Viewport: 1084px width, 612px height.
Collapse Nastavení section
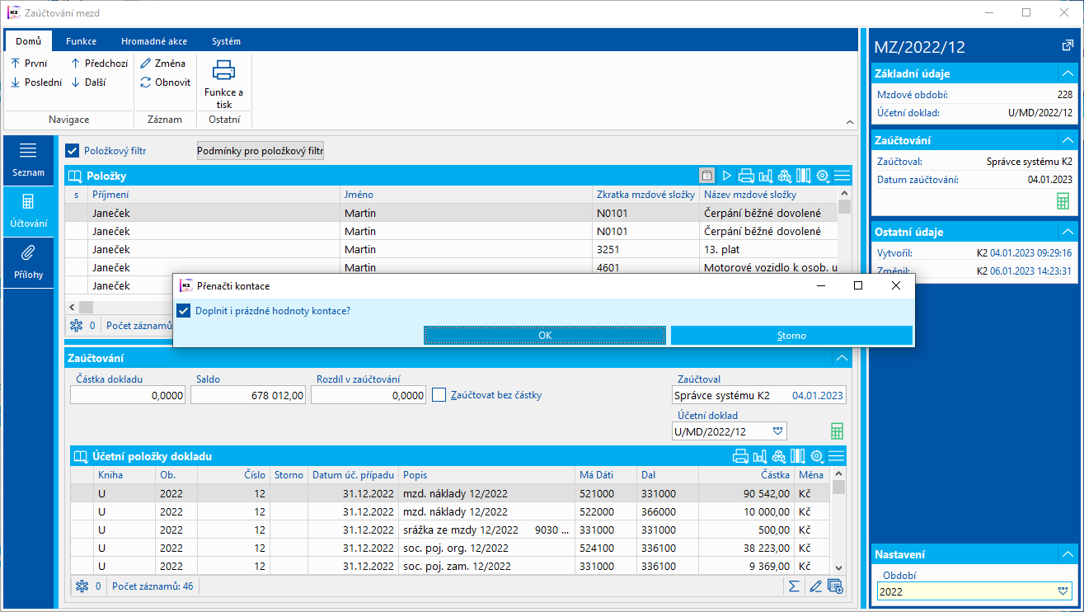coord(1066,555)
